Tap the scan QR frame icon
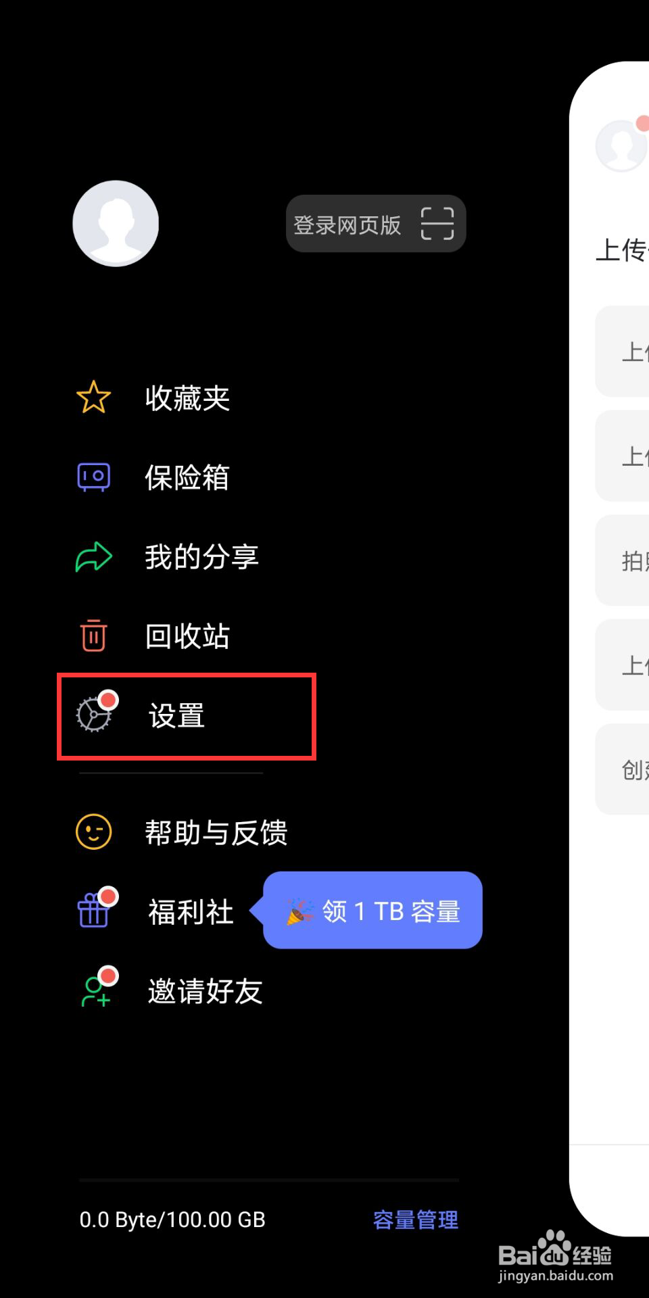649x1298 pixels. [x=437, y=224]
